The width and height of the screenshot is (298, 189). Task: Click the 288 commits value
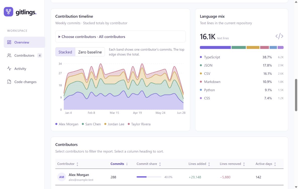pos(113,177)
